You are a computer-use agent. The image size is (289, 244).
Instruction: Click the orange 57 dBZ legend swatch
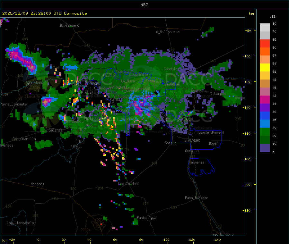(265, 52)
